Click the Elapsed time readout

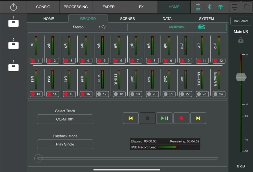(x=143, y=141)
